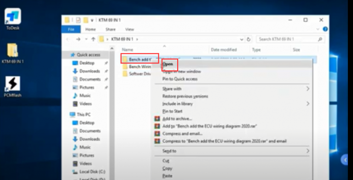
Task: Expand the address bar history dropdown
Action: (x=242, y=39)
